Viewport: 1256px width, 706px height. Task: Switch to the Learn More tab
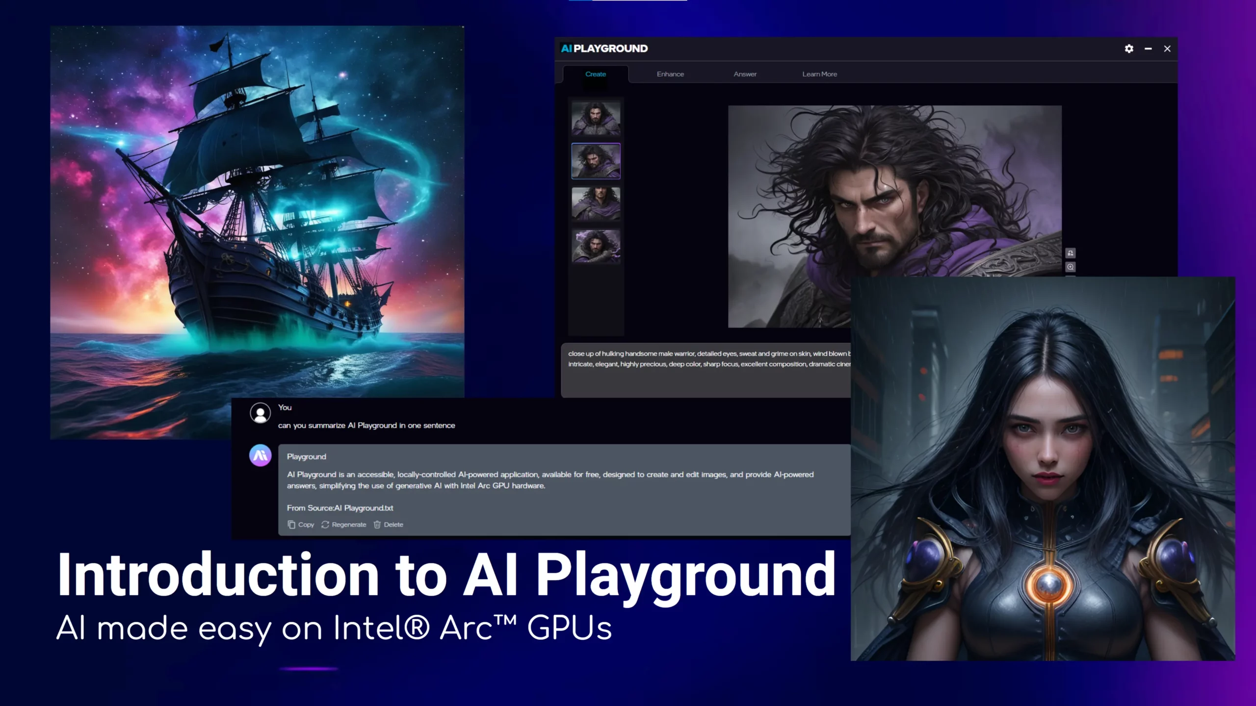819,74
